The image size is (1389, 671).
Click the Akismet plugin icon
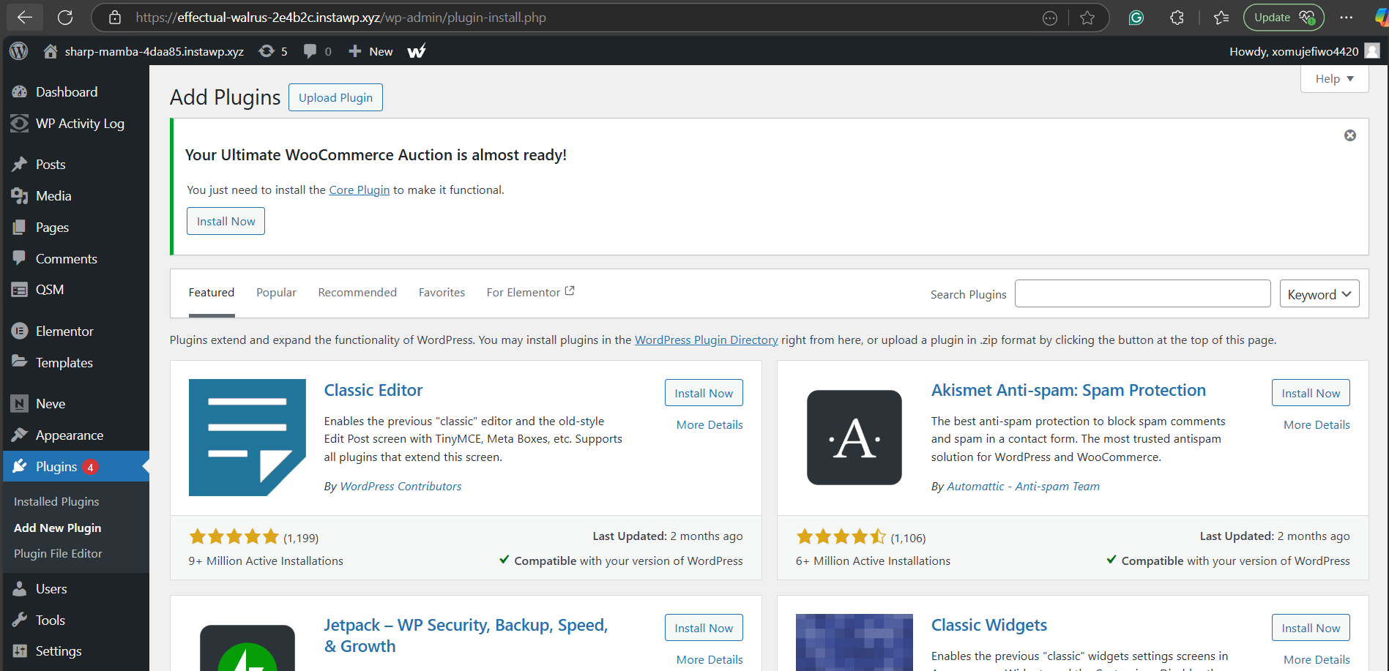click(x=854, y=438)
